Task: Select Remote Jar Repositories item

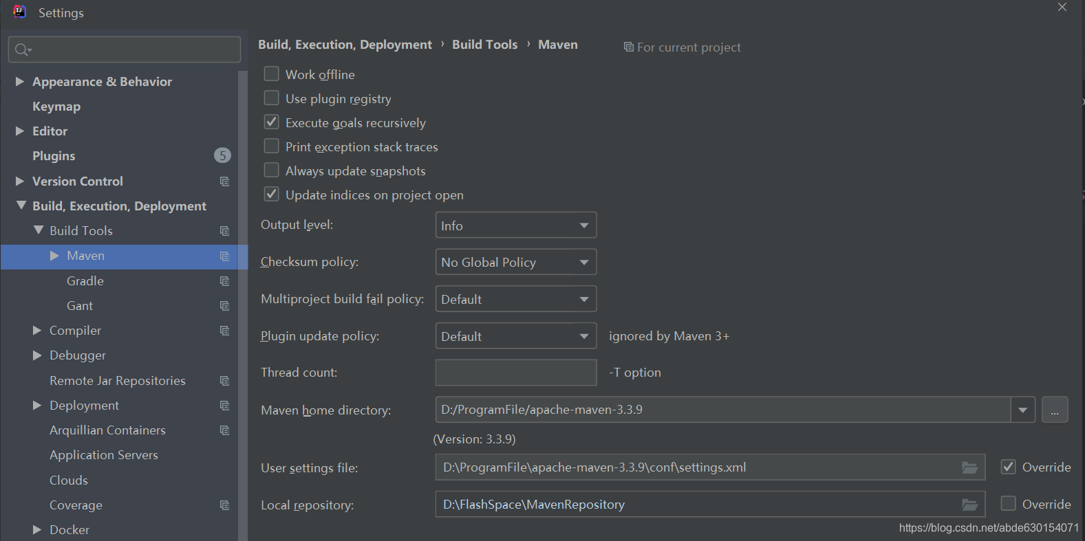Action: tap(118, 381)
